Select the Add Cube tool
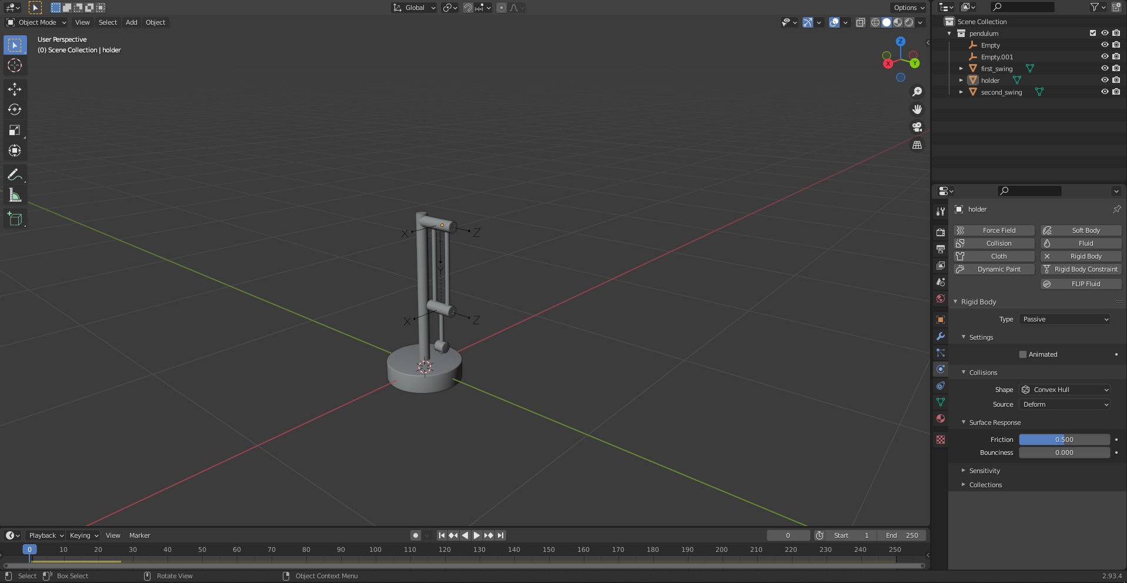 click(x=15, y=219)
